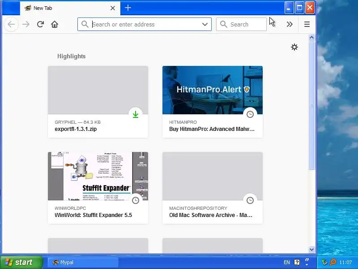This screenshot has height=269, width=358.
Task: Click the Highlights section heading
Action: pyautogui.click(x=71, y=56)
